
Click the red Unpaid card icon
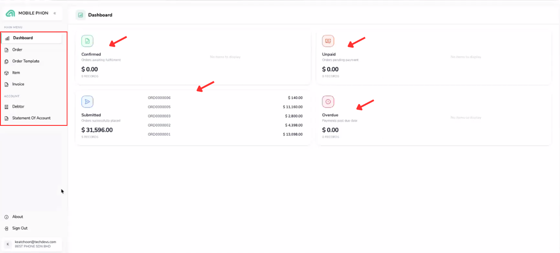click(328, 41)
